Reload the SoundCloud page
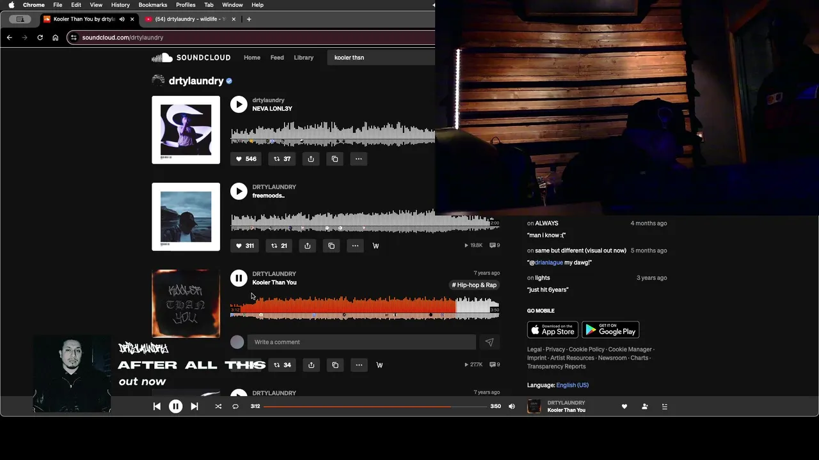819x460 pixels. (x=40, y=38)
